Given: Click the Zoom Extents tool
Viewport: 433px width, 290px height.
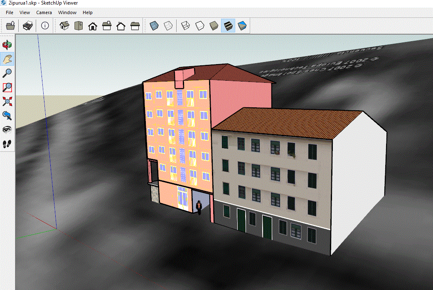Looking at the screenshot, I should pyautogui.click(x=7, y=101).
